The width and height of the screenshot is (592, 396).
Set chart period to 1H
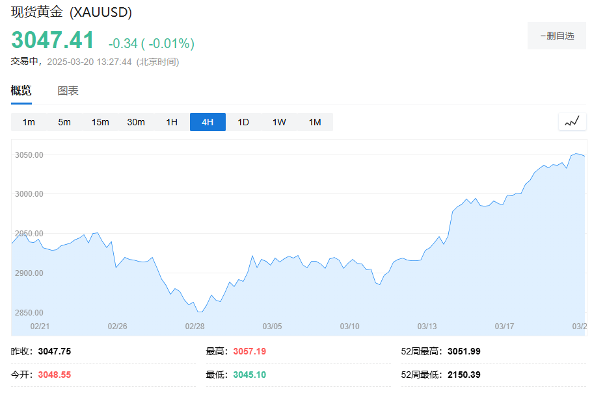point(172,122)
